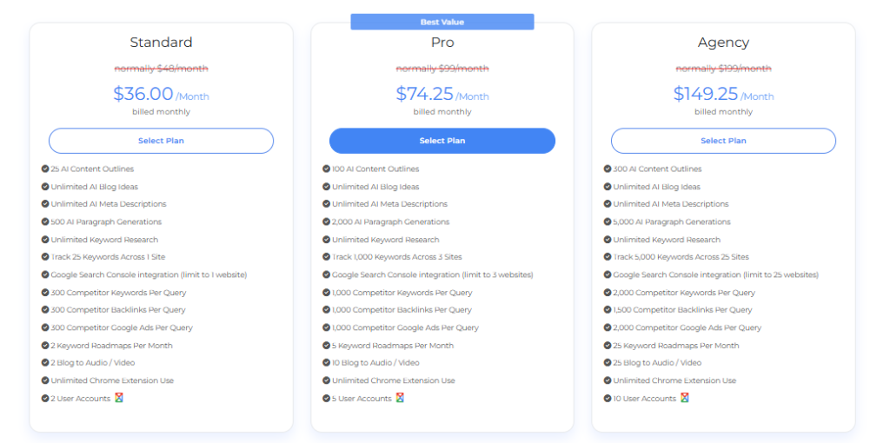This screenshot has height=443, width=890.
Task: Choose the Pro plan's Select Plan button
Action: pyautogui.click(x=442, y=141)
